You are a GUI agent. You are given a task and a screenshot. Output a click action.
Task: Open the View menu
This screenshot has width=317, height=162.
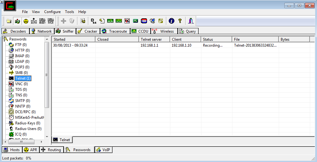[36, 12]
